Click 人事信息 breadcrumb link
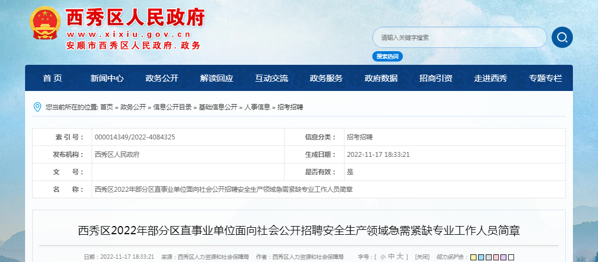This screenshot has width=598, height=262. pyautogui.click(x=257, y=107)
